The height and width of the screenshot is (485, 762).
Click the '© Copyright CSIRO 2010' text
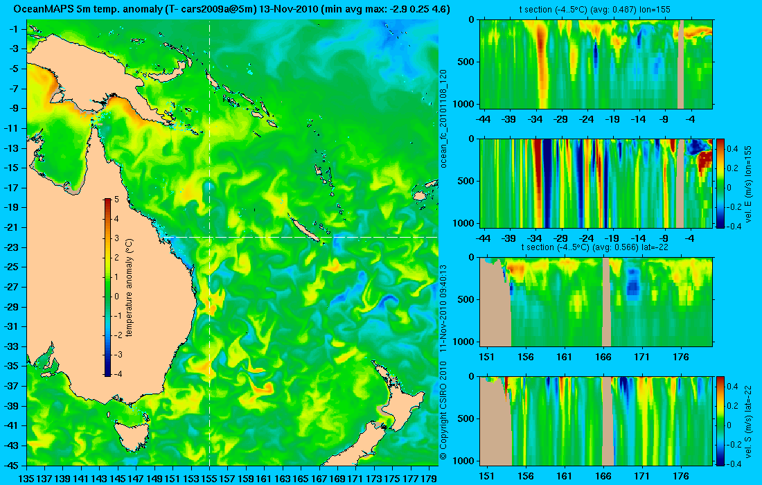(x=443, y=411)
